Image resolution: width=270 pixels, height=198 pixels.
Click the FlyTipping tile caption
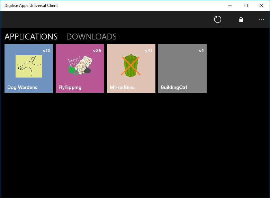70,87
